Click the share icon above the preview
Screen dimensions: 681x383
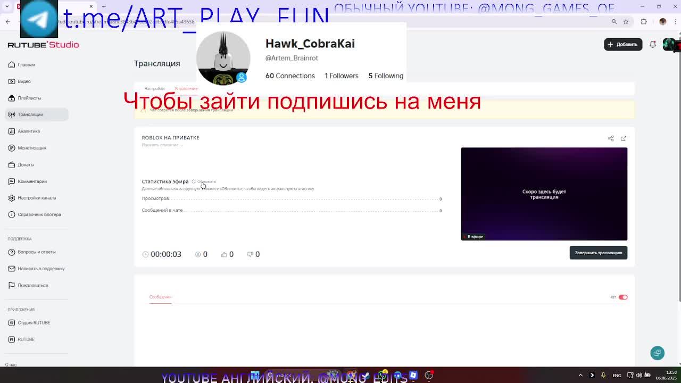(x=611, y=138)
